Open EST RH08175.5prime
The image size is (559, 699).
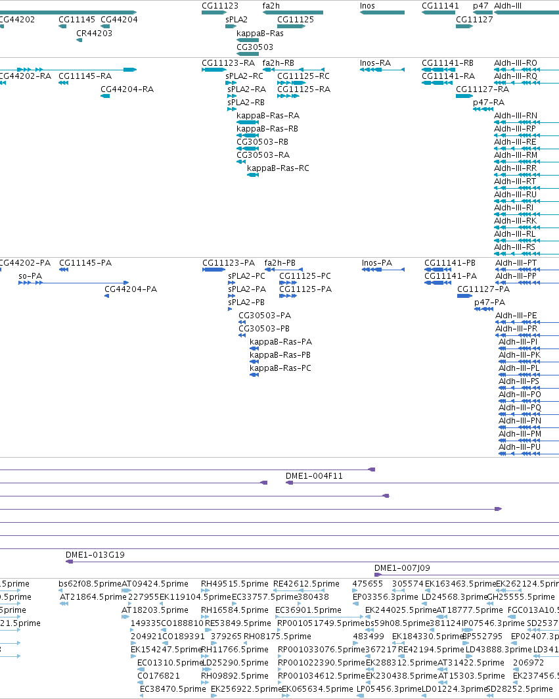click(x=277, y=637)
